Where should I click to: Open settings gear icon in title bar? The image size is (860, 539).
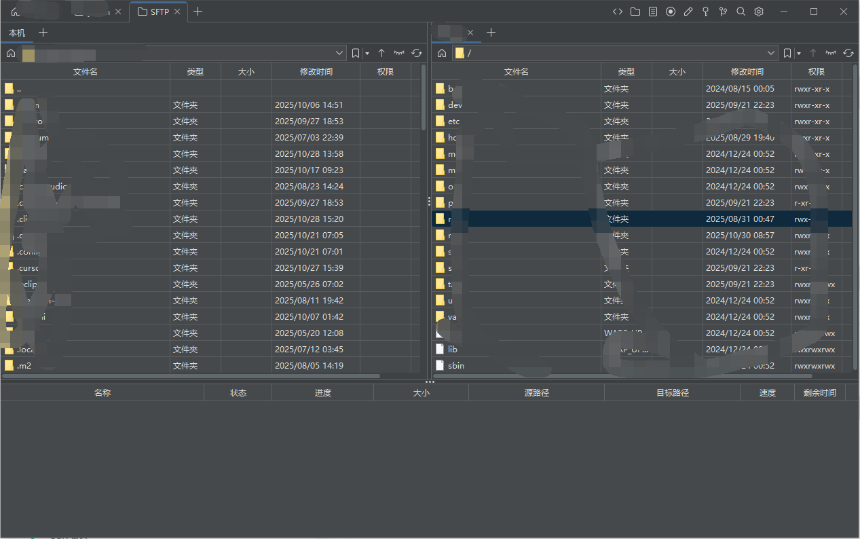pos(759,12)
